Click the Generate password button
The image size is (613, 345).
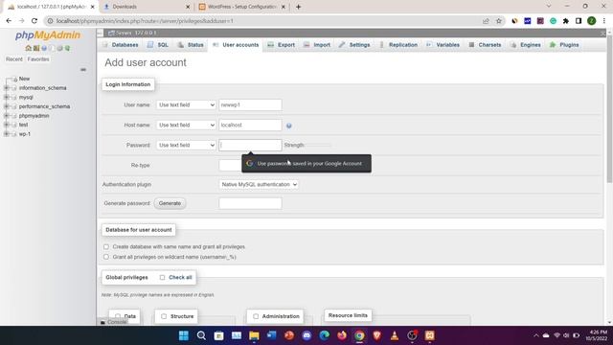[170, 203]
